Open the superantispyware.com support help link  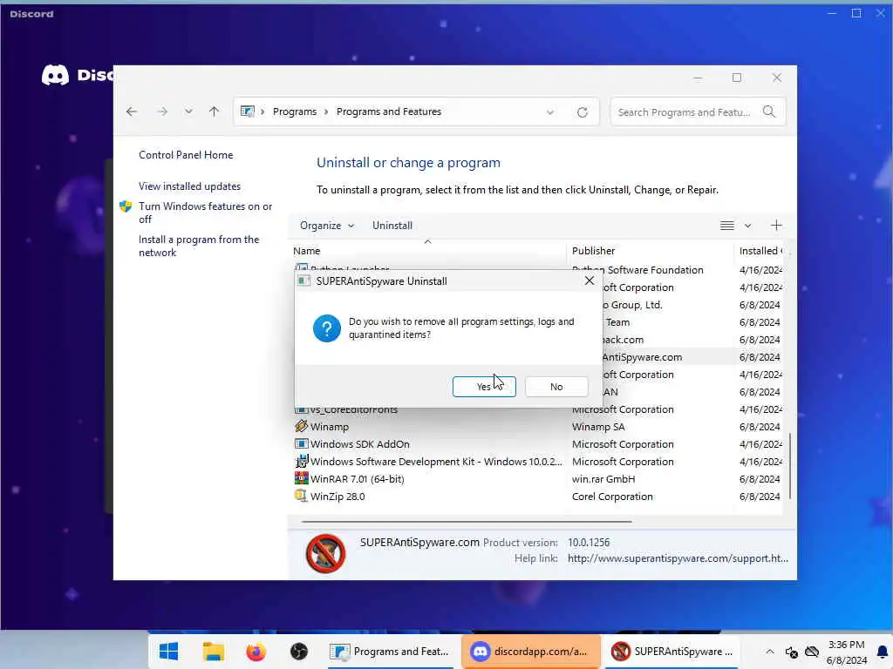pos(678,558)
